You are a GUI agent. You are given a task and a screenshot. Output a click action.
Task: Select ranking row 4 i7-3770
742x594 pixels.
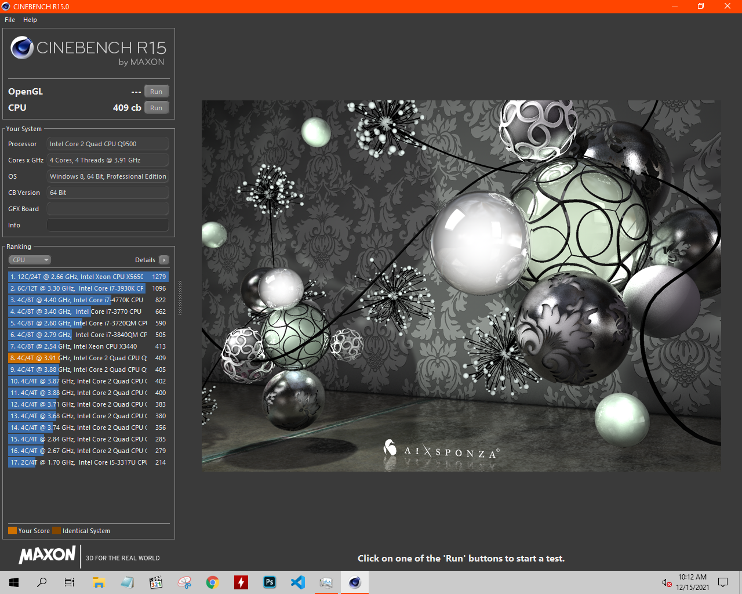pyautogui.click(x=88, y=312)
